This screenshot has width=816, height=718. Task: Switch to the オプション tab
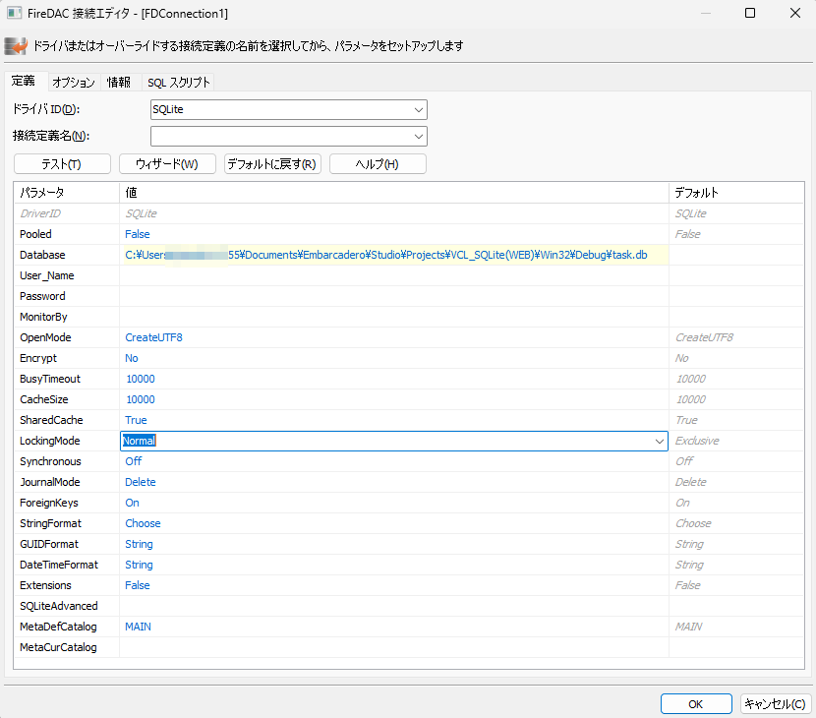[71, 82]
